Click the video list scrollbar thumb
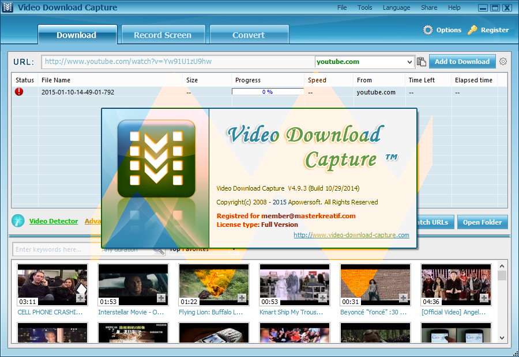Viewport: 519px width, 357px height. [x=502, y=276]
